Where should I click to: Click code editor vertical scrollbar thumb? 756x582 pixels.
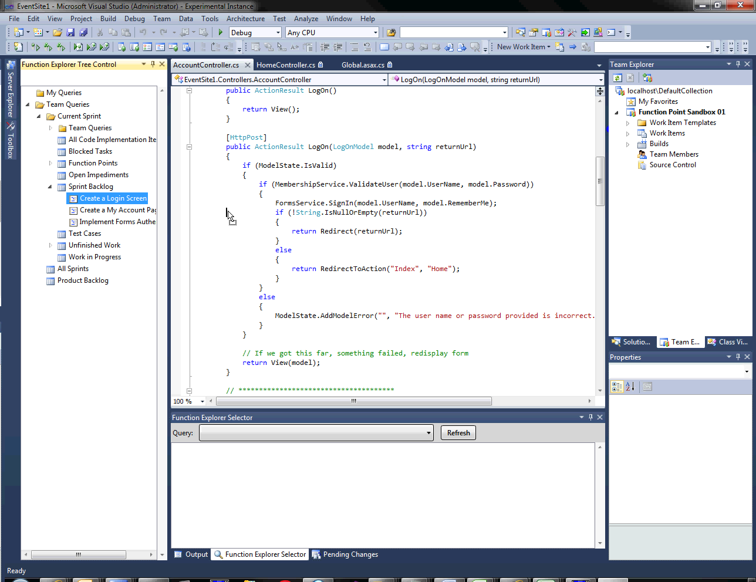coord(600,181)
